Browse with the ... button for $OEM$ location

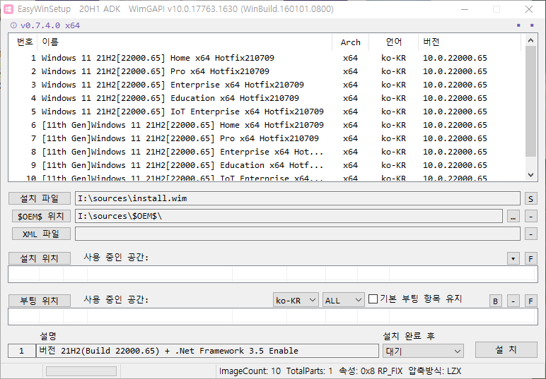pos(513,217)
